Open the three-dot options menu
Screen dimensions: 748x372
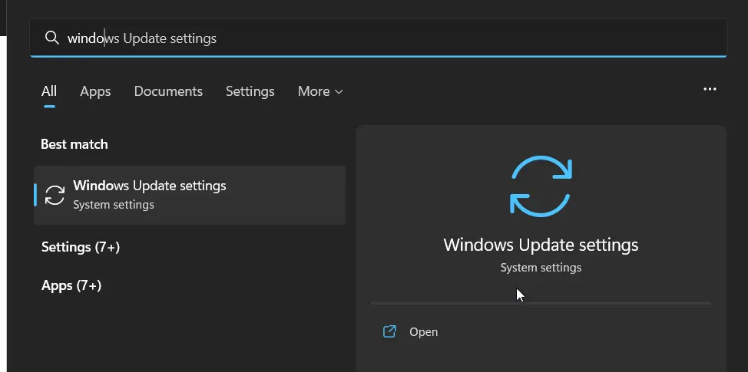click(710, 89)
